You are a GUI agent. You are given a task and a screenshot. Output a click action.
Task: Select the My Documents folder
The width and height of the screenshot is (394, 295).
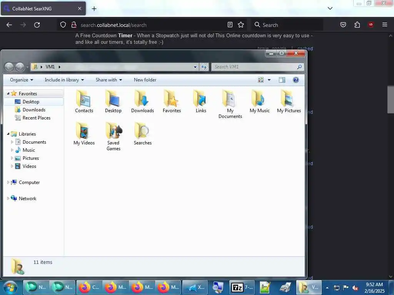[x=230, y=104]
